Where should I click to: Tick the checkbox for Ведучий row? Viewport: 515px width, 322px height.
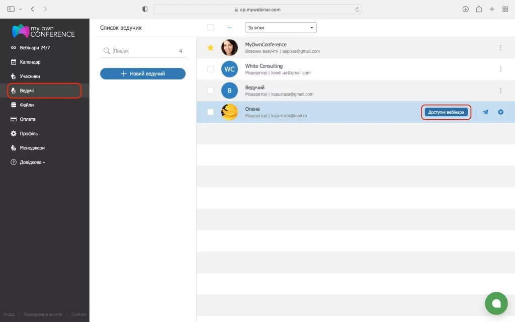pyautogui.click(x=211, y=91)
